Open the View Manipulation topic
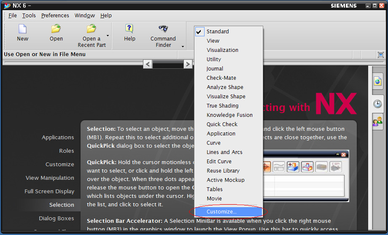 tap(50, 178)
